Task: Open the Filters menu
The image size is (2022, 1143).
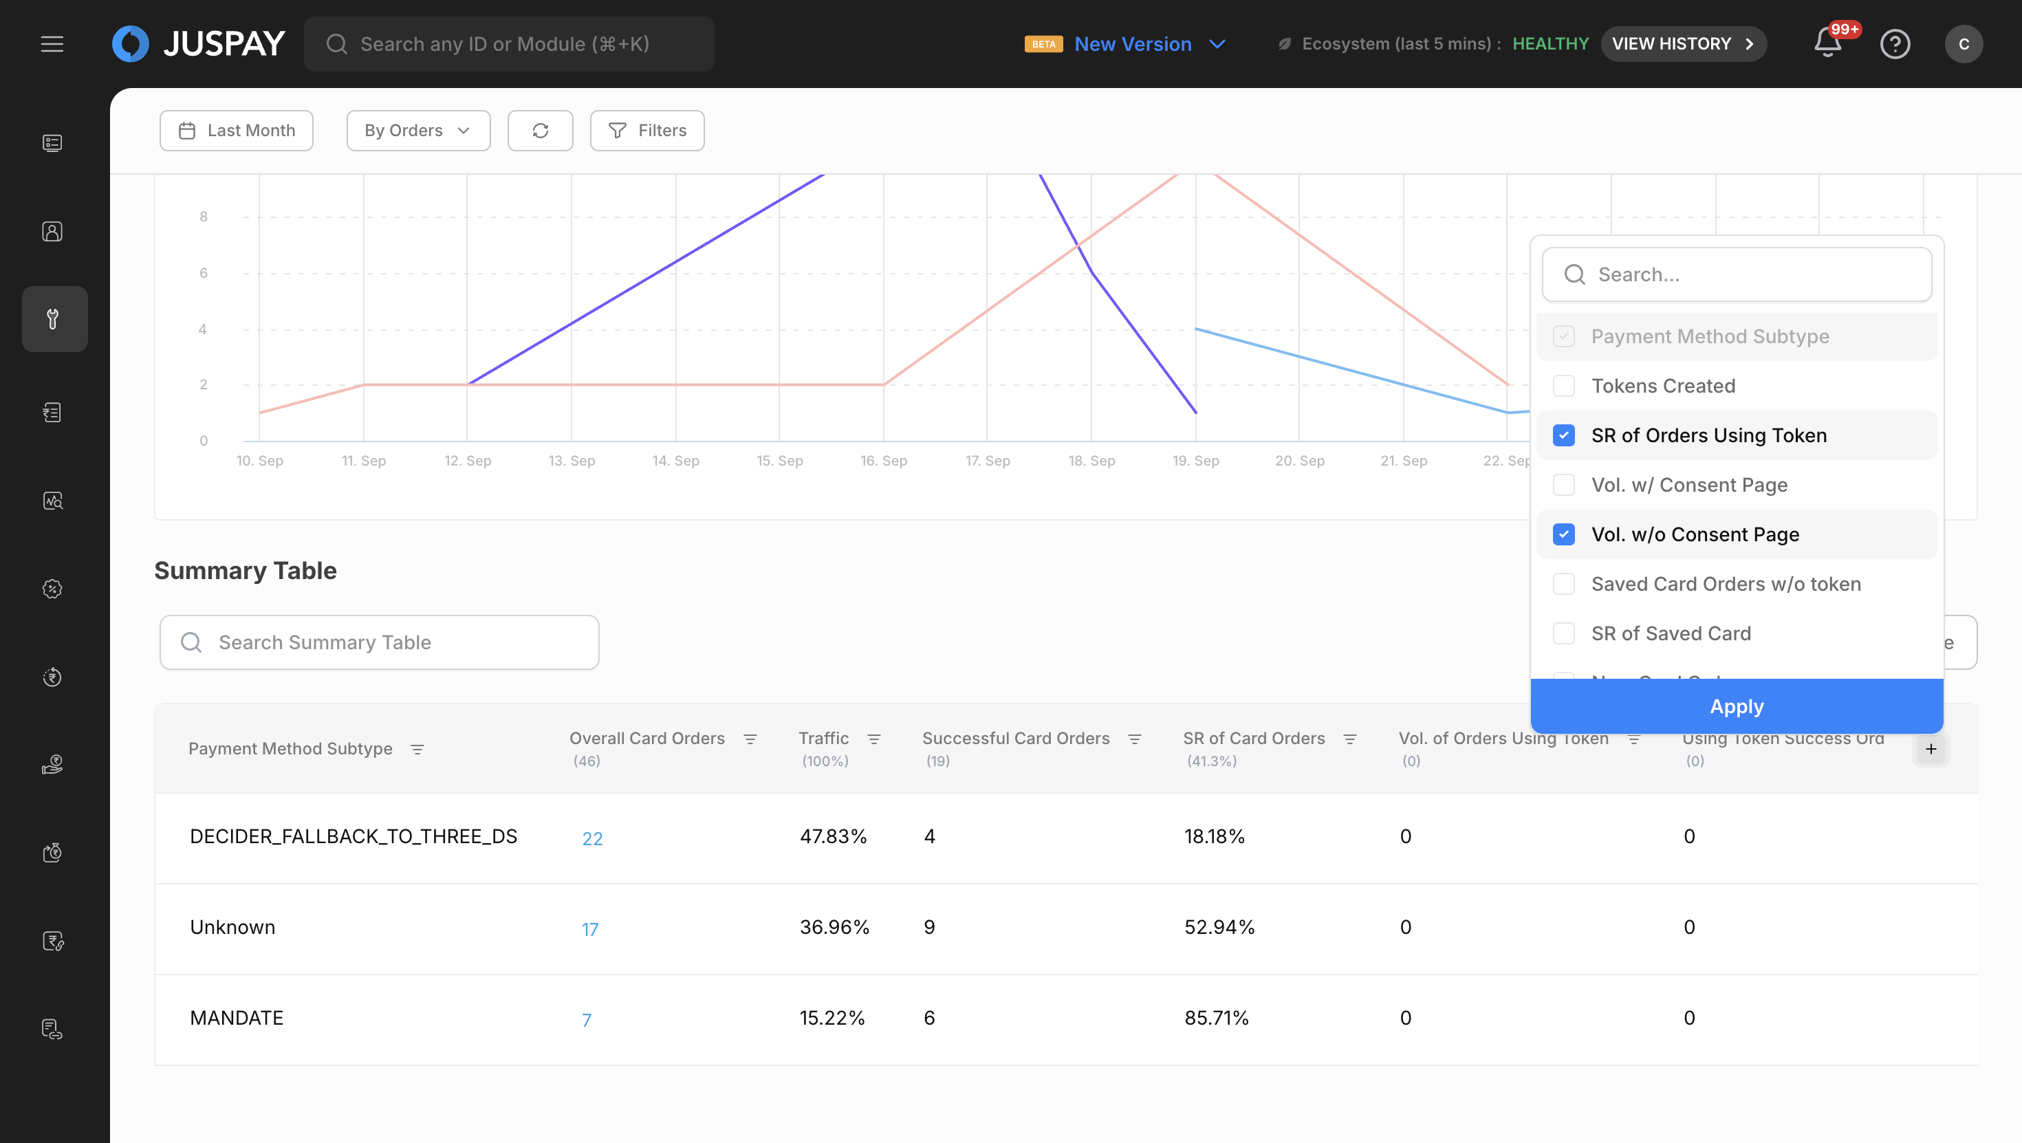Action: 646,130
